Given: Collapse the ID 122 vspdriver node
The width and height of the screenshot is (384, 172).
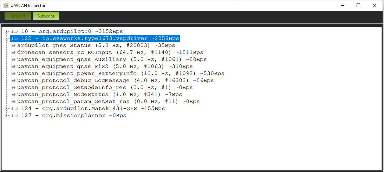Looking at the screenshot, I should (6, 38).
